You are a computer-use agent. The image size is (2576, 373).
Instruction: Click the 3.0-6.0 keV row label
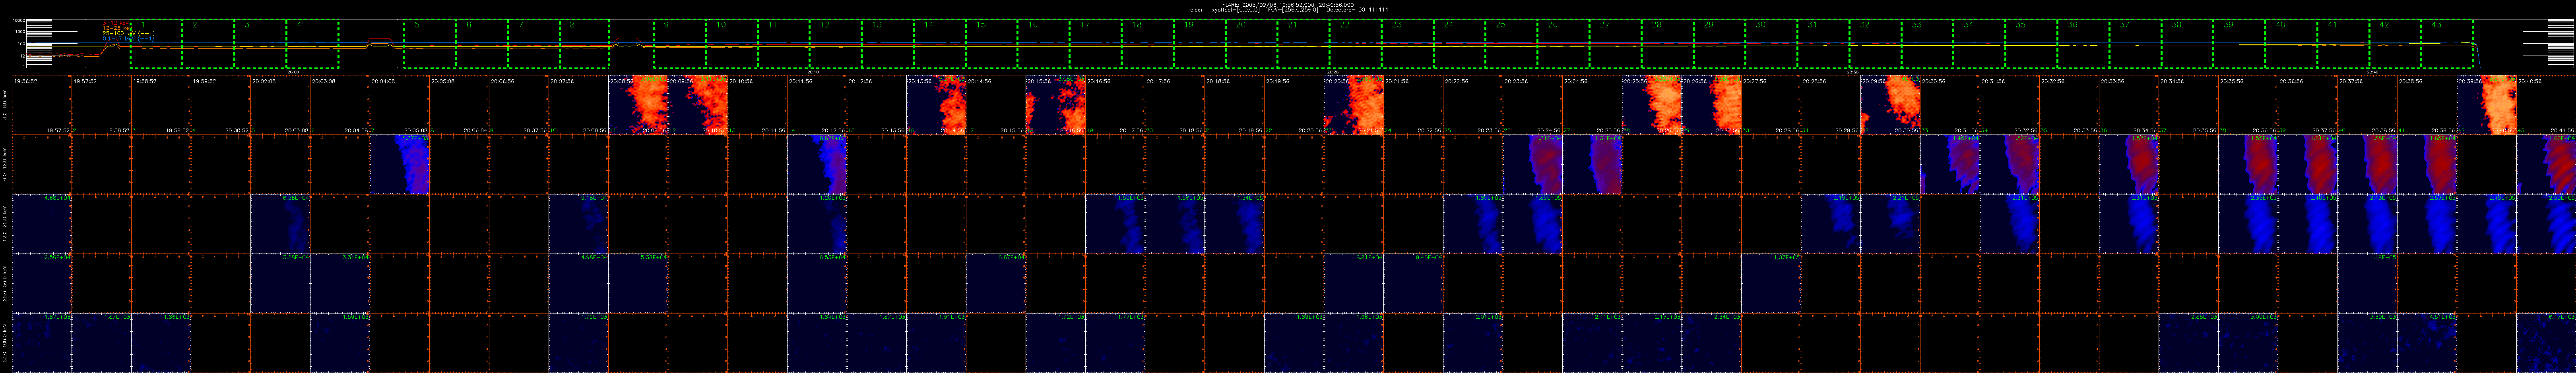coord(5,106)
